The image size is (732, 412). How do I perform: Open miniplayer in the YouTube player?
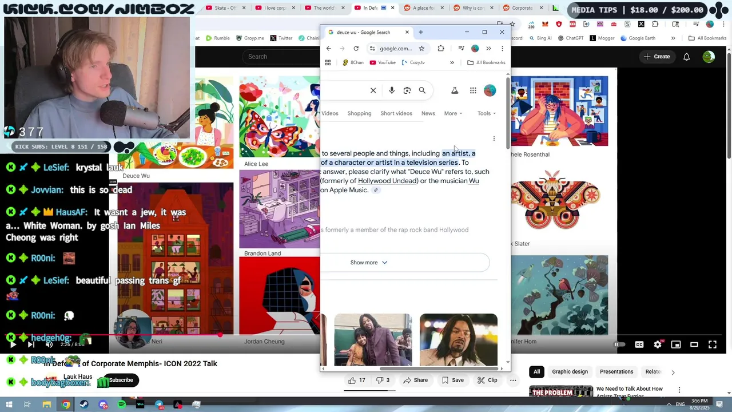(x=676, y=344)
